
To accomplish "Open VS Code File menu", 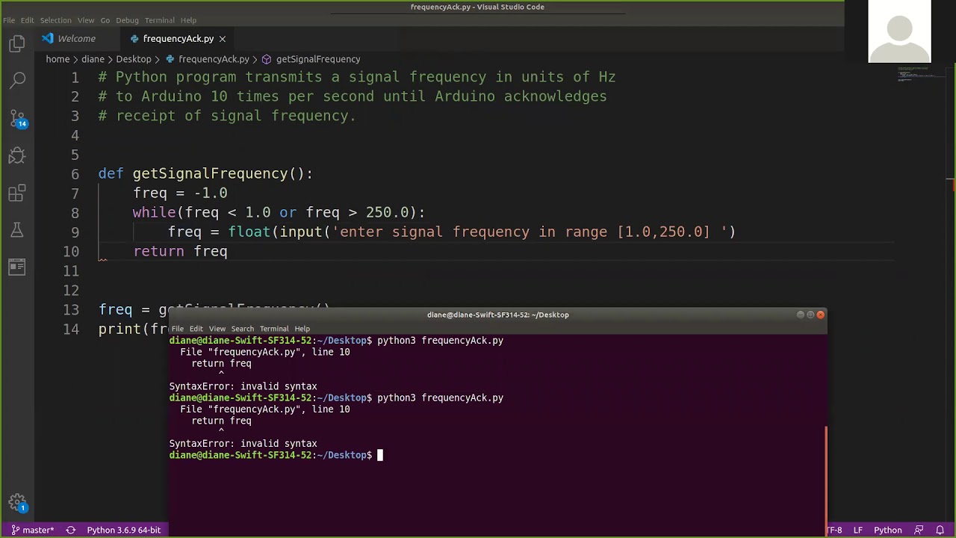I will click(x=9, y=20).
